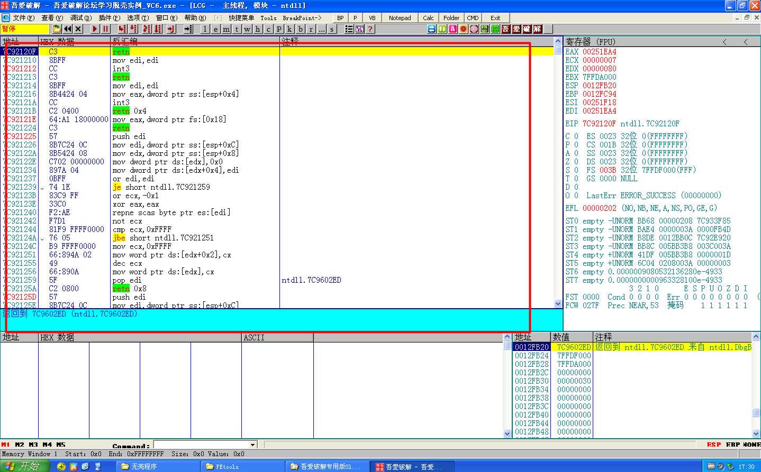Image resolution: width=761 pixels, height=472 pixels.
Task: Open the 帮助(H) menu
Action: (x=195, y=18)
